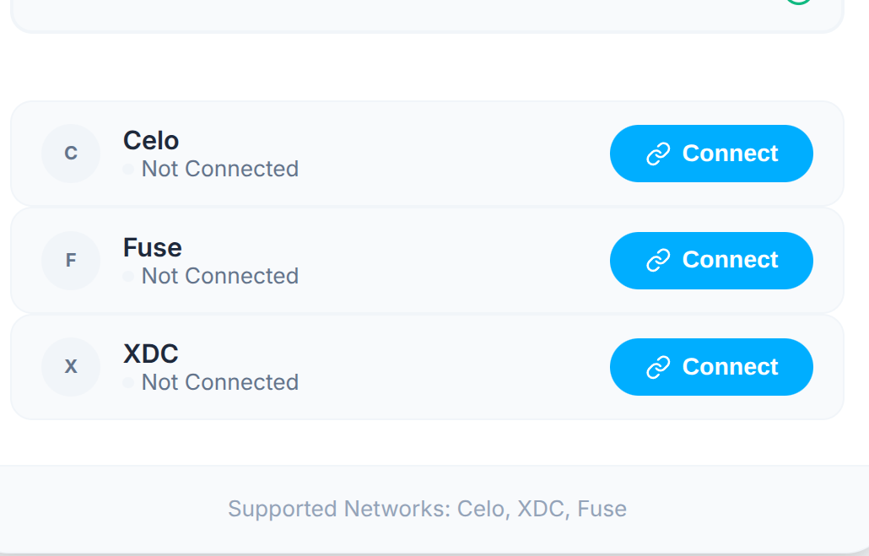
Task: Click the "Not Connected" status under XDC
Action: [219, 382]
